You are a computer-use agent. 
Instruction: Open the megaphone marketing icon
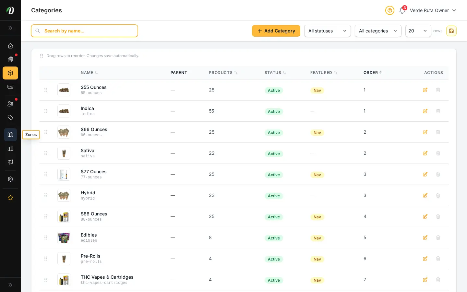[x=10, y=162]
